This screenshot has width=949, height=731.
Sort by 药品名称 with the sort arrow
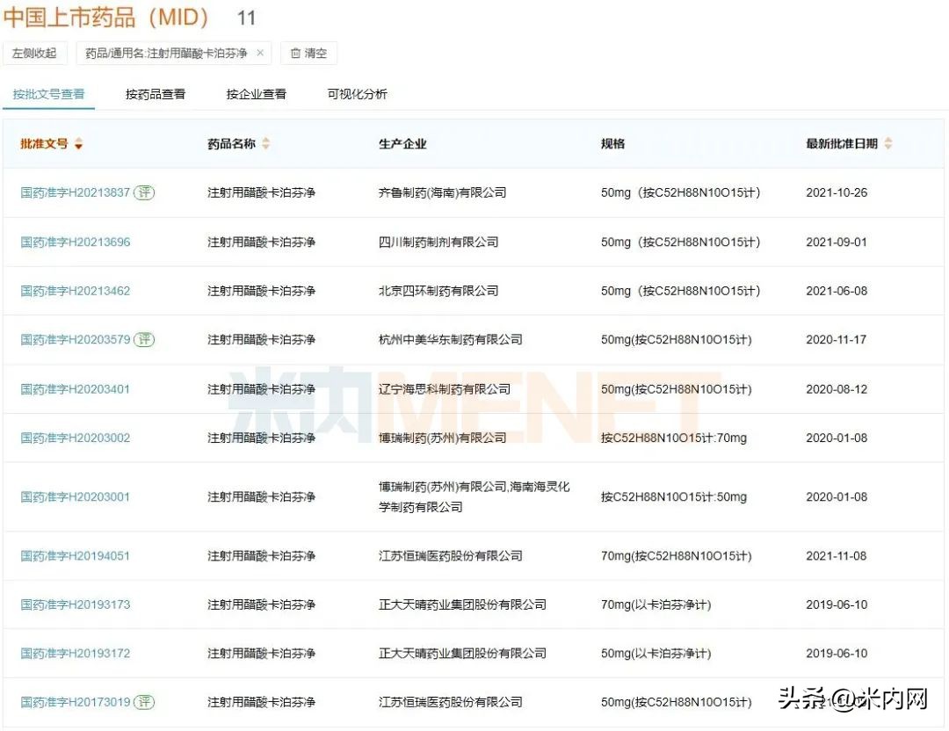click(x=265, y=143)
